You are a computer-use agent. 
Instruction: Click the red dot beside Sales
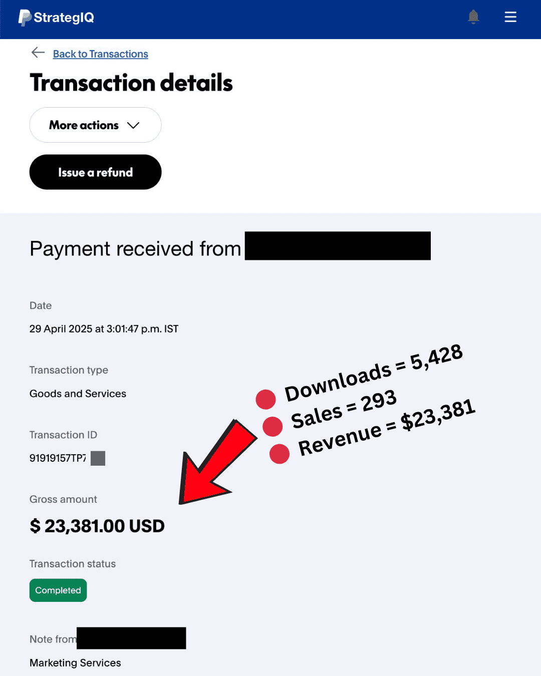pos(273,426)
